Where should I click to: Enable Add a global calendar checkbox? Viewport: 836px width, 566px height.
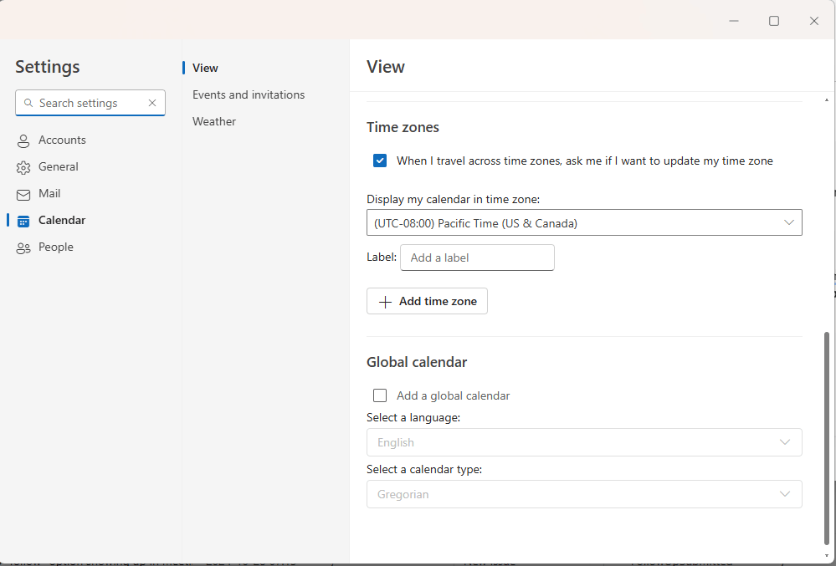tap(380, 395)
